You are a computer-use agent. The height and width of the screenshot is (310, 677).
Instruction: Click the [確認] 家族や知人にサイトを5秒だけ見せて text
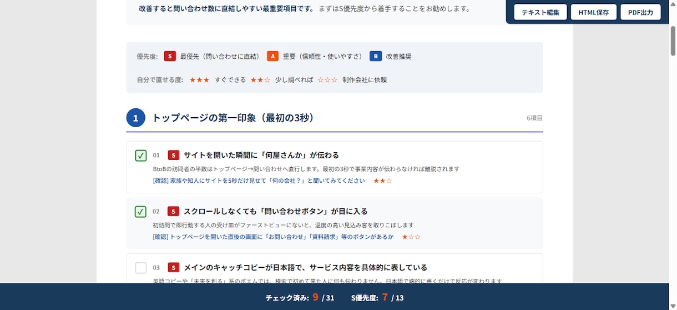pyautogui.click(x=259, y=181)
